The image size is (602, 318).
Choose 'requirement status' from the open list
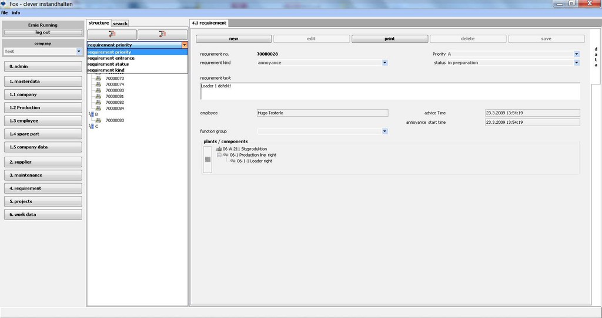pos(108,64)
